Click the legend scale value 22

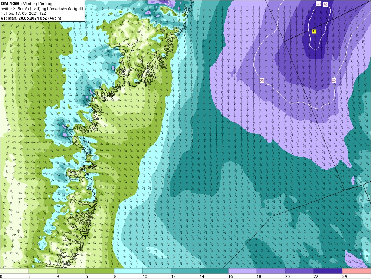[x=316, y=276]
